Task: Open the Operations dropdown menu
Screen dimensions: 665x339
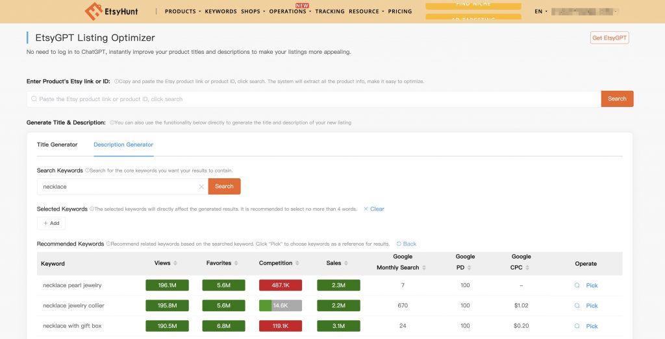Action: pos(289,12)
